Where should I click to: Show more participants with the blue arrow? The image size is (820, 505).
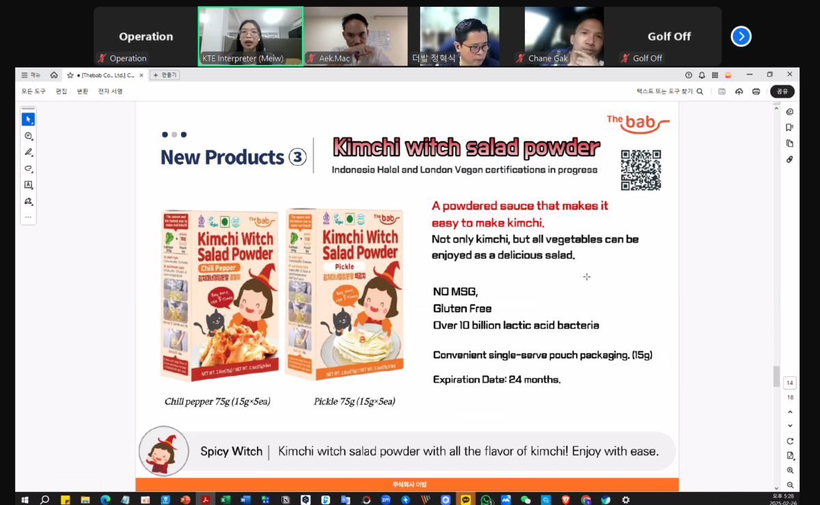741,36
